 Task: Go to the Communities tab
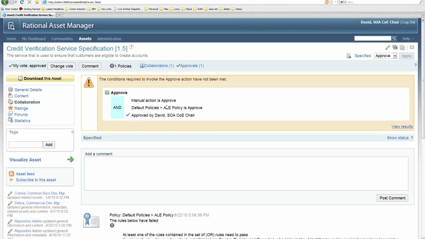point(62,39)
